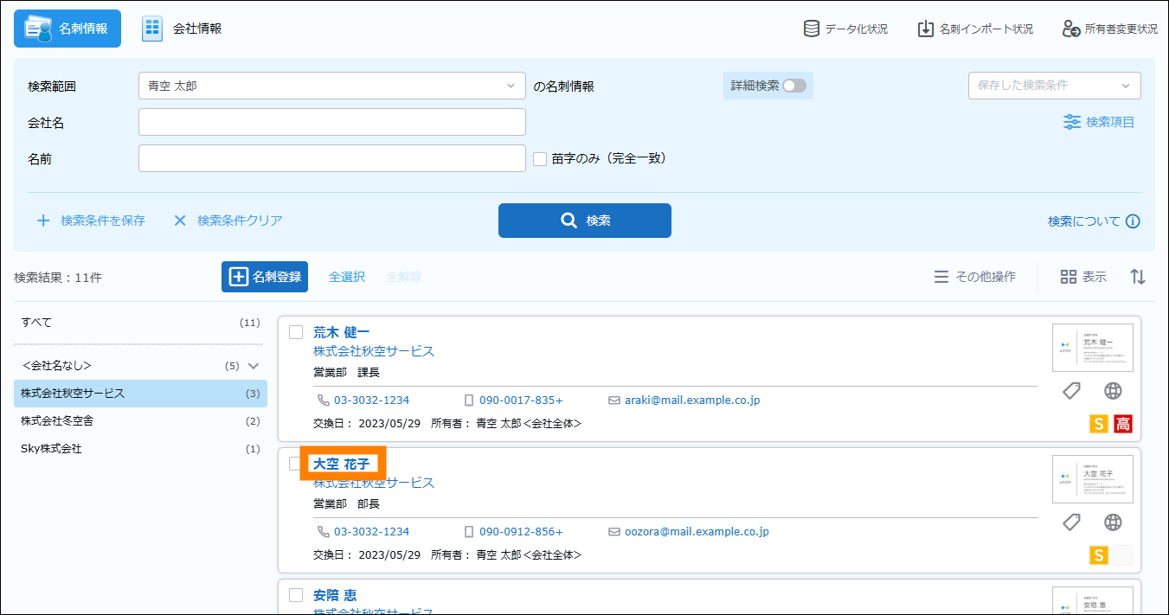This screenshot has width=1169, height=615.
Task: Open the 検索範囲 dropdown showing 青空 太郎
Action: point(331,86)
